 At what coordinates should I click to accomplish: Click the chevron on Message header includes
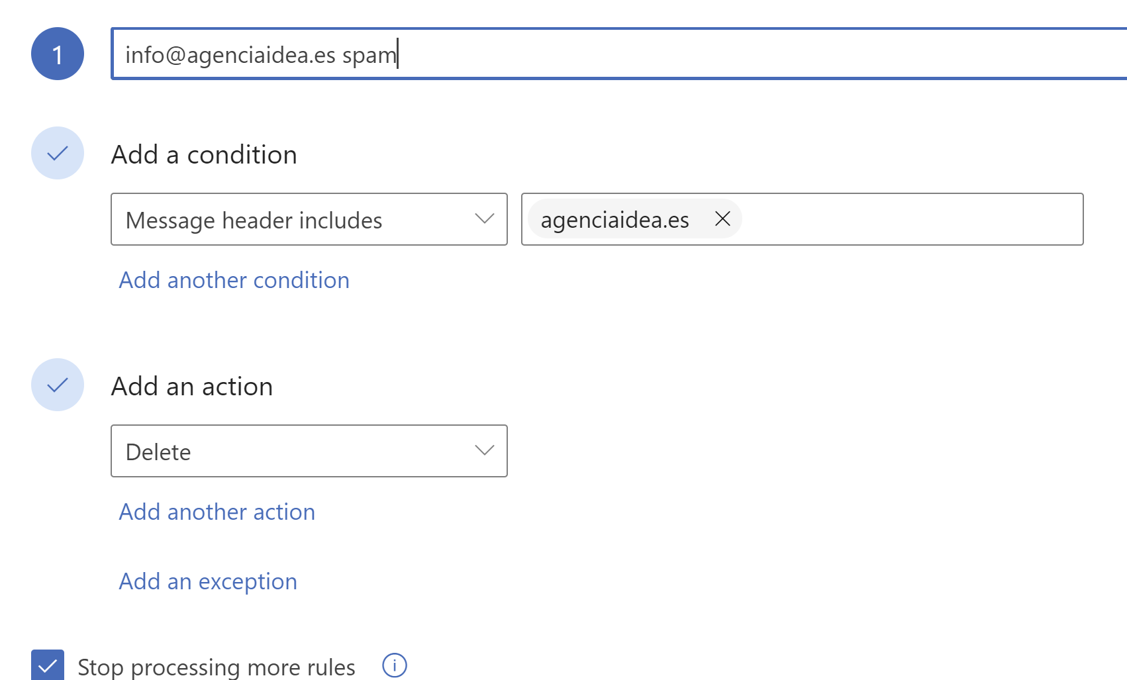(485, 219)
